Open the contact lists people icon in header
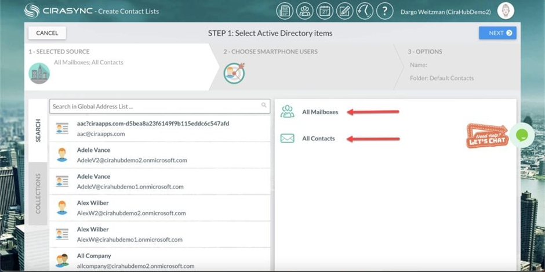Viewport: 545px width, 272px height. click(305, 11)
